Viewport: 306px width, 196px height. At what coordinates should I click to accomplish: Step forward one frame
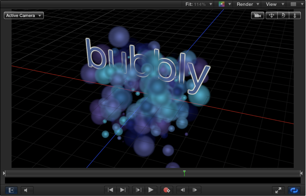[x=195, y=190]
